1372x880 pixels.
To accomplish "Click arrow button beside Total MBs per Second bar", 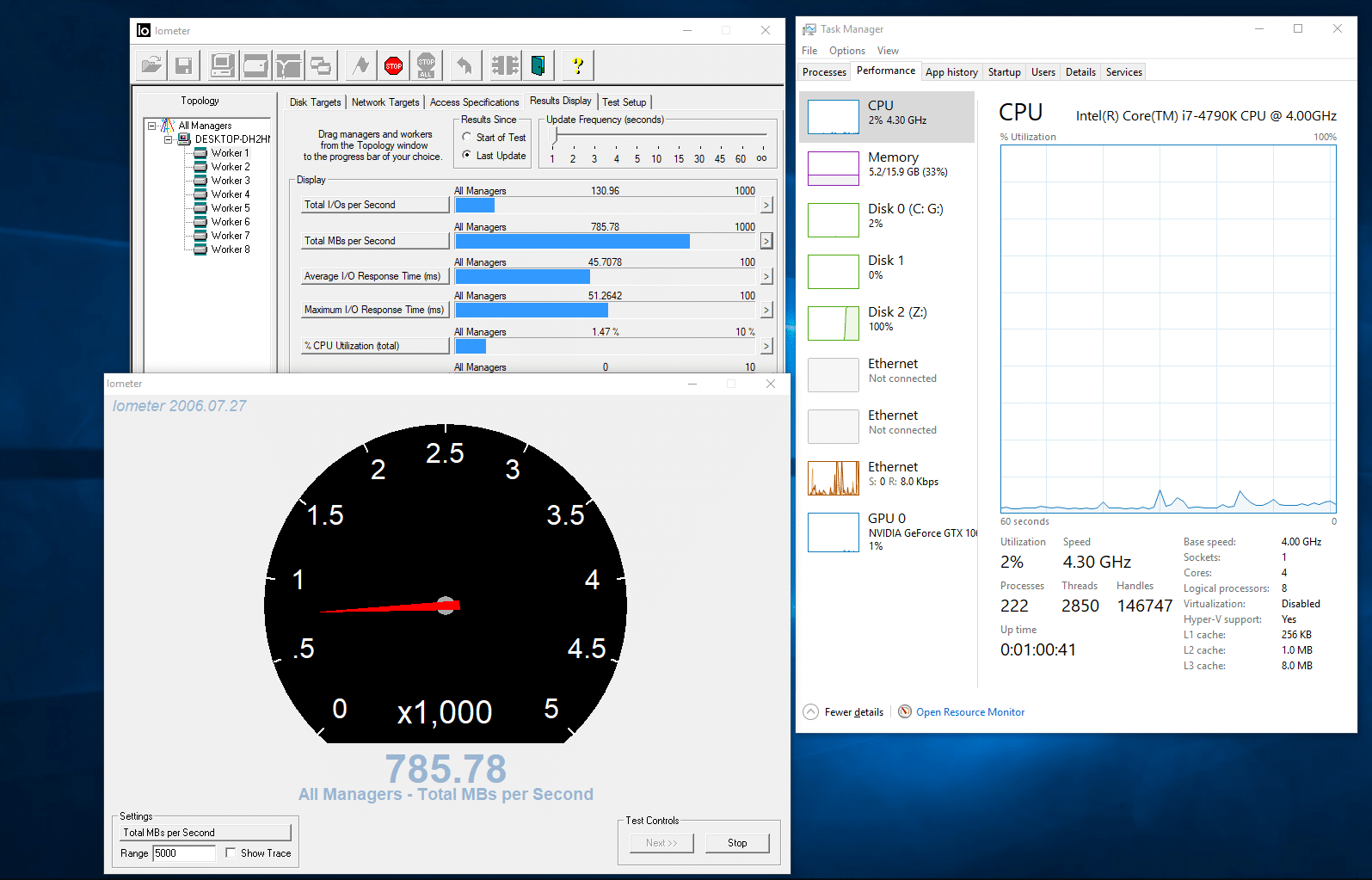I will pos(766,241).
